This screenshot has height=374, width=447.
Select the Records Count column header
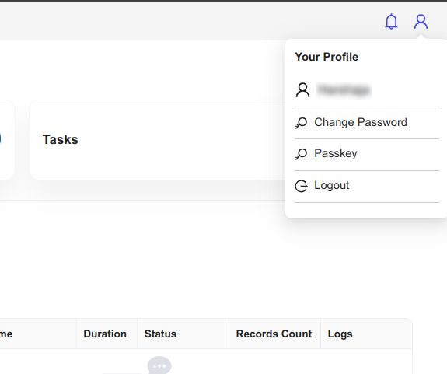pyautogui.click(x=274, y=334)
